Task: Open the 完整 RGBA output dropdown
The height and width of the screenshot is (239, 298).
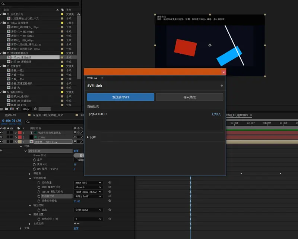Action: (x=88, y=210)
